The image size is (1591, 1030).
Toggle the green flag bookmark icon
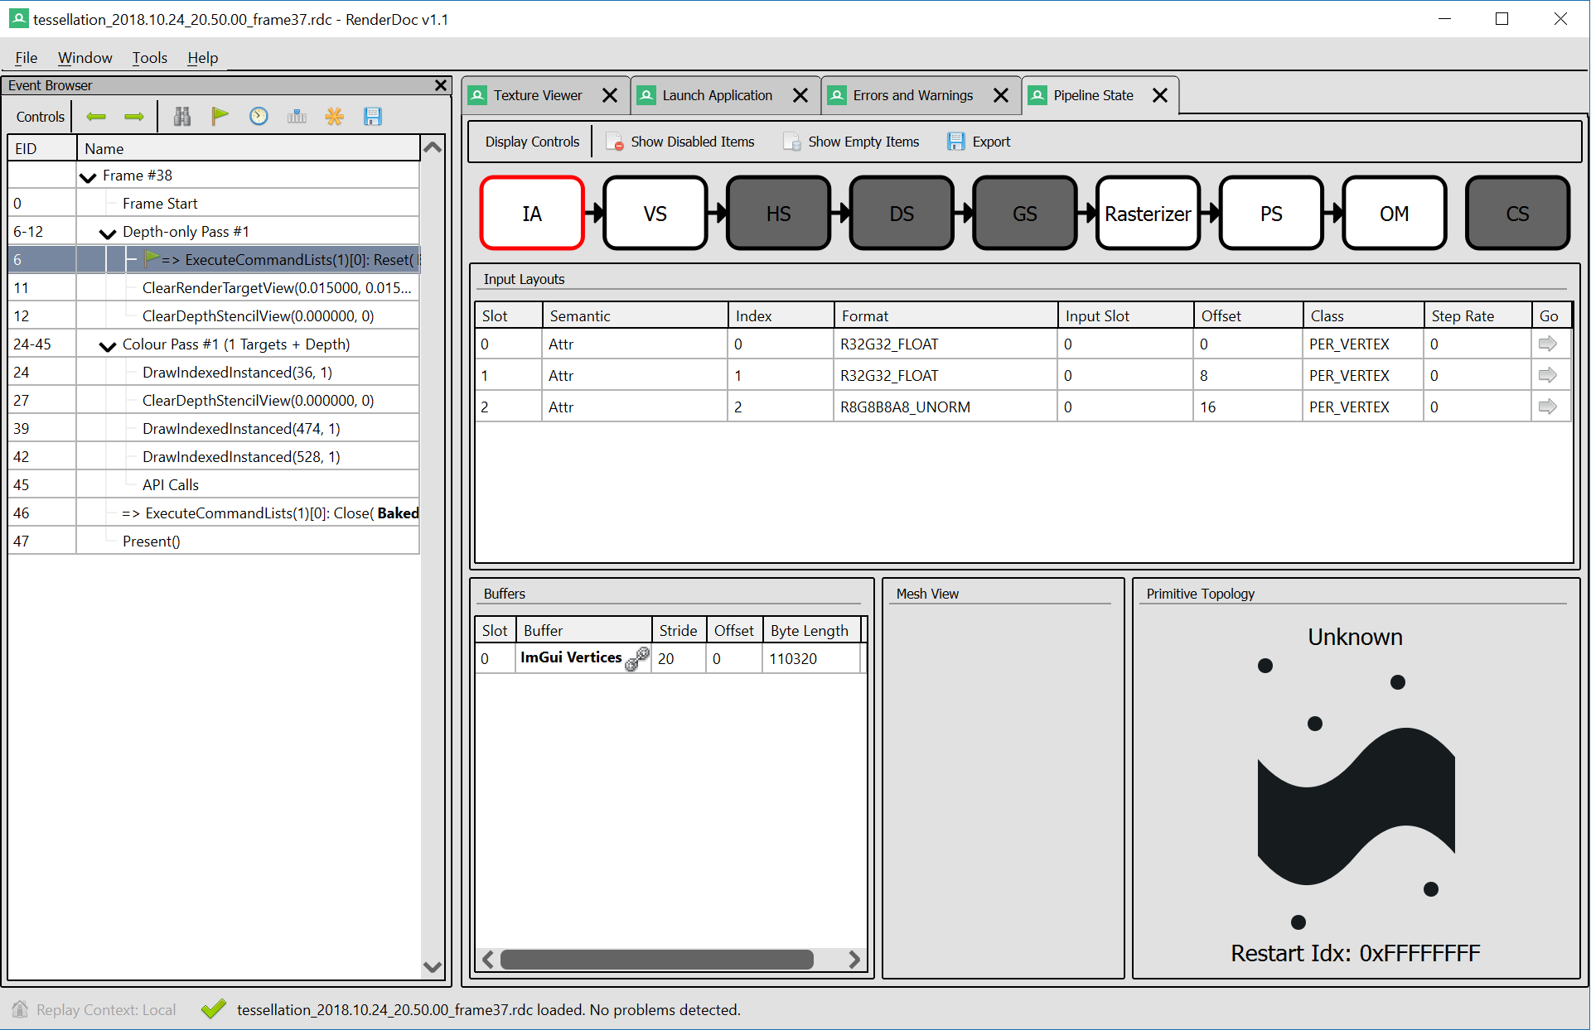point(220,116)
